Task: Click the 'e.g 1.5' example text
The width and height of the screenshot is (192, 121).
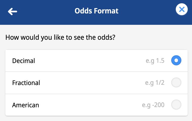Action: (x=155, y=61)
